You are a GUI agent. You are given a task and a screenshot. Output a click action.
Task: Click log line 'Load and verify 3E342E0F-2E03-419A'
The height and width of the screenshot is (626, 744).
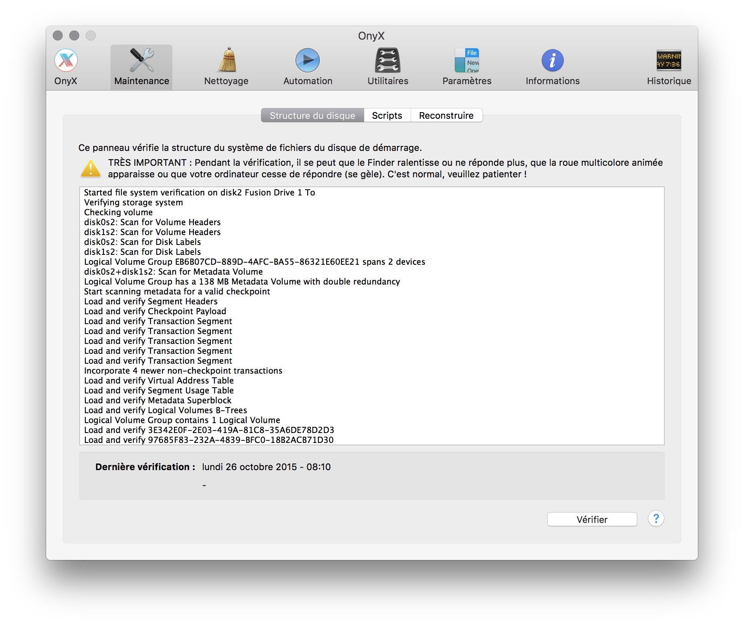tap(209, 430)
